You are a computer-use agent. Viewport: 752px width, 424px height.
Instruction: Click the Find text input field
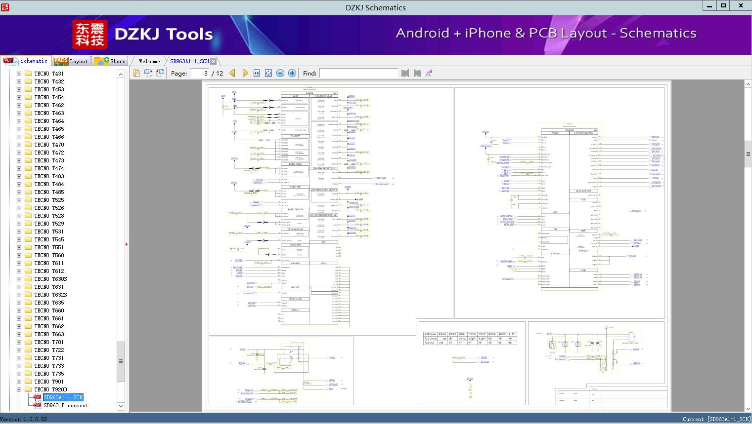358,73
